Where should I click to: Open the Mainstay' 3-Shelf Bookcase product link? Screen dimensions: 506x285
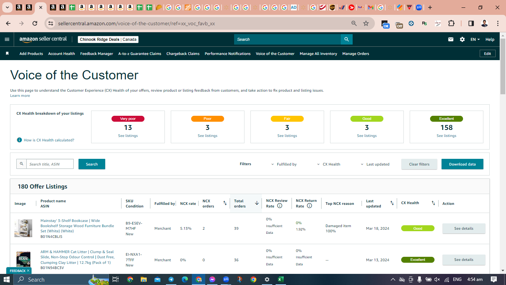point(77,226)
